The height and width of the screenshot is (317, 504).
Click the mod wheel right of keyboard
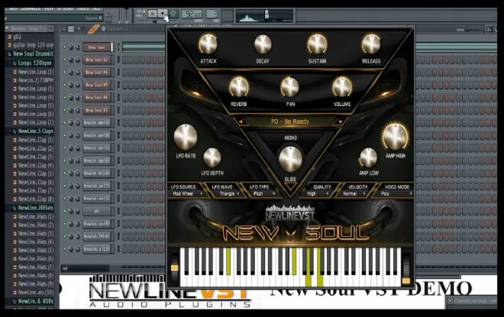click(406, 269)
